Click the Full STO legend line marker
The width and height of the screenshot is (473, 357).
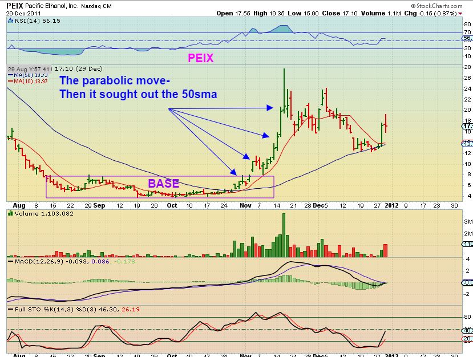point(11,310)
